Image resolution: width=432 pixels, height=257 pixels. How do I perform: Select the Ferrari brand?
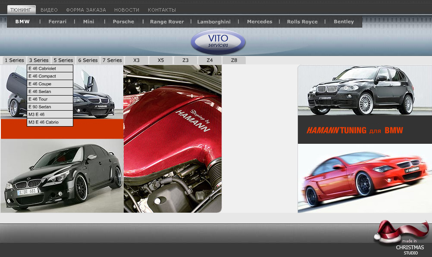pos(57,22)
